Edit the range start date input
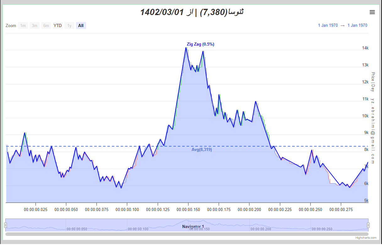 [x=328, y=25]
